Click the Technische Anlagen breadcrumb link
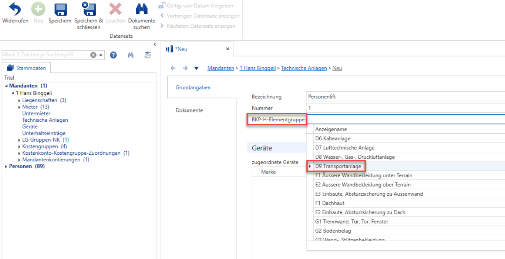 tap(304, 68)
